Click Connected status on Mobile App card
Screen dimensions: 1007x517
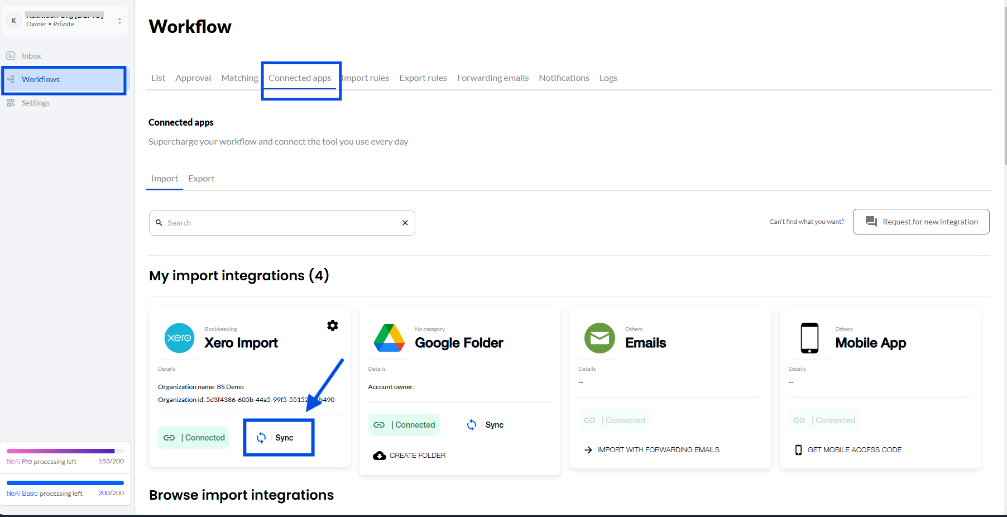click(824, 420)
